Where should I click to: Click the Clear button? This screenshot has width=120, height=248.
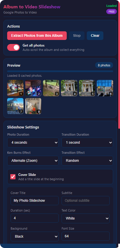point(95,36)
